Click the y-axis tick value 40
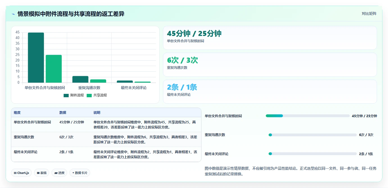This screenshot has width=388, height=188. [18, 38]
